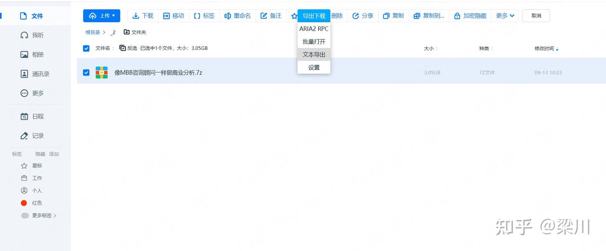Select the 下载 download tool
This screenshot has height=251, width=606.
point(143,16)
